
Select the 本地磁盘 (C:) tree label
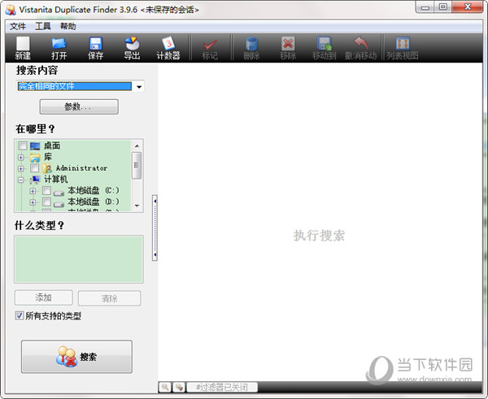94,191
